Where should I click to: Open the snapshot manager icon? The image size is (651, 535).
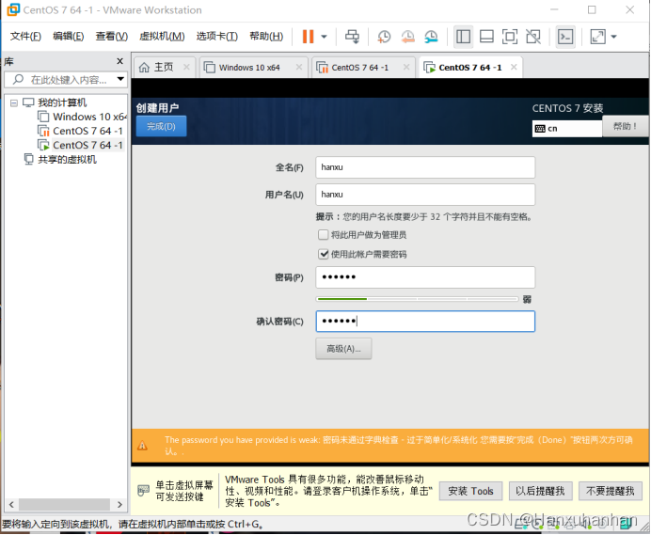(432, 37)
